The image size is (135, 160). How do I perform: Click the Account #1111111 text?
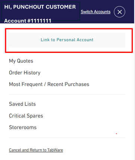tap(28, 21)
